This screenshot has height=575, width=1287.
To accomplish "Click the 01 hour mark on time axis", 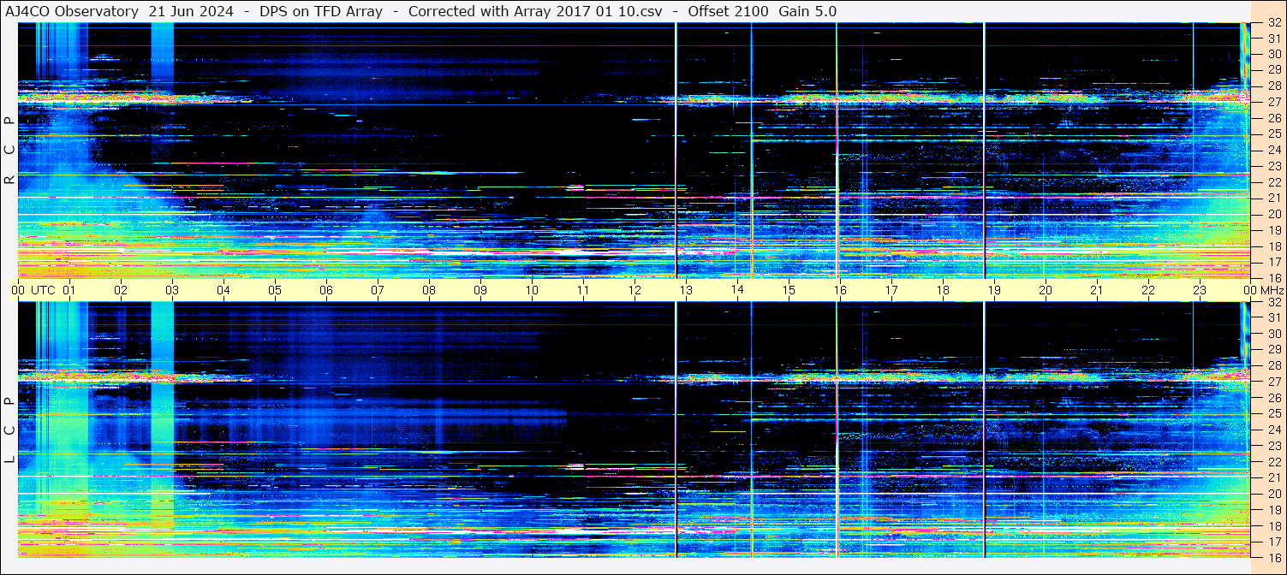I will pos(69,290).
